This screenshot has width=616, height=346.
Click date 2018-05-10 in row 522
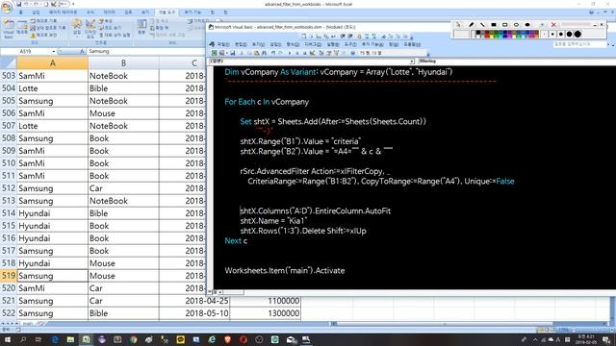(194, 313)
